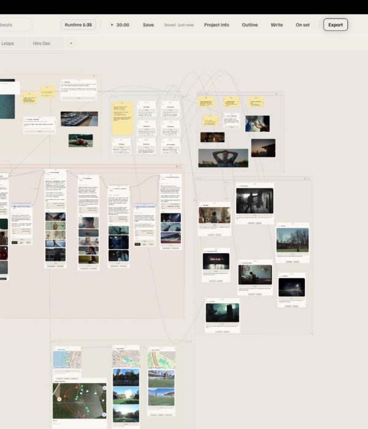Save the project
Viewport: 368px width, 429px height.
coord(148,25)
